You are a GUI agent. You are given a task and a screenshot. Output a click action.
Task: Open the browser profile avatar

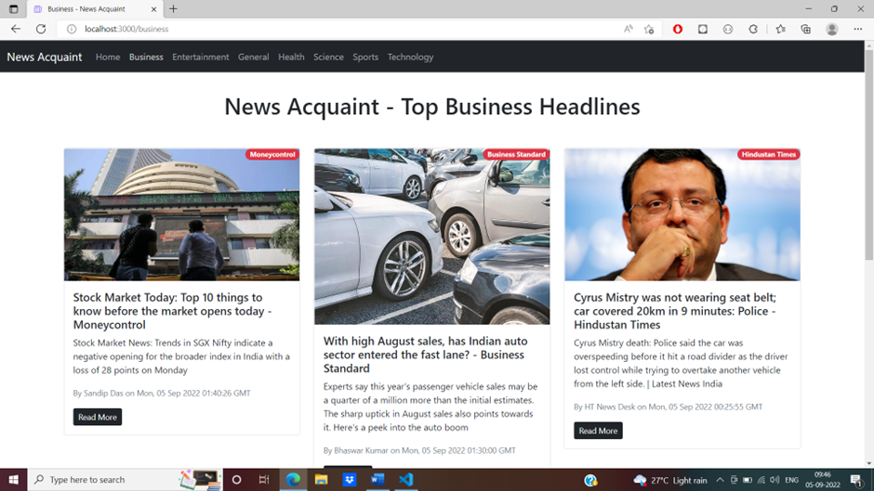click(831, 29)
